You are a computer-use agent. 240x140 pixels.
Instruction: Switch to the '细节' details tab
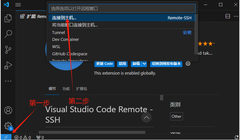52,89
